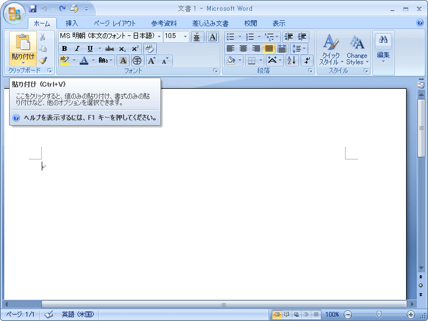Select the Format Painter brush
The width and height of the screenshot is (428, 321).
coord(43,60)
